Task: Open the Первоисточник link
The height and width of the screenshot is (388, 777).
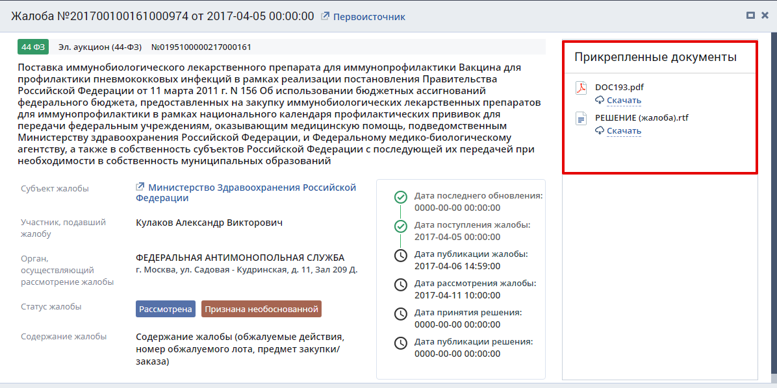Action: pyautogui.click(x=369, y=16)
